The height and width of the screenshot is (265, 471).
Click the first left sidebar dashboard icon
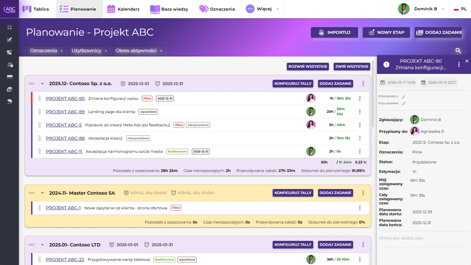tap(9, 27)
